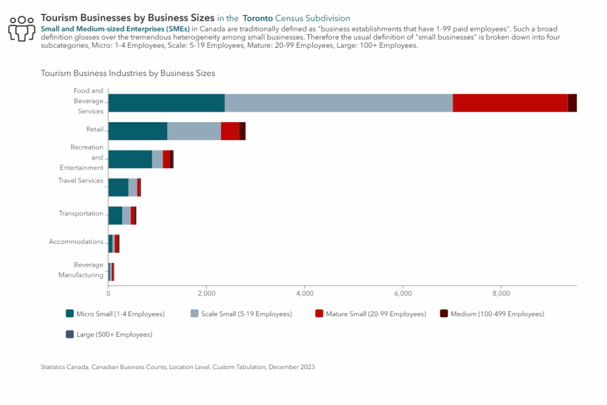Screen dimensions: 607x405
Task: Select the Medium (100-499 Employees) legend label
Action: click(497, 314)
